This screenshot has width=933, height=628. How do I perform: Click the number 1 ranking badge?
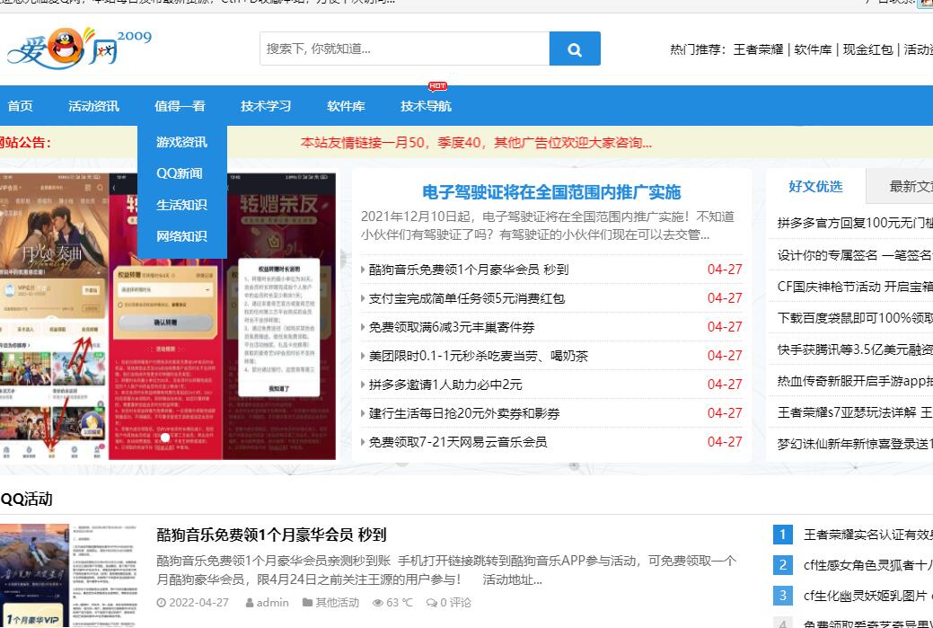tap(783, 535)
